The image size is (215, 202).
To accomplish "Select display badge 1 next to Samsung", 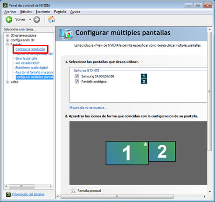I will (x=144, y=76).
